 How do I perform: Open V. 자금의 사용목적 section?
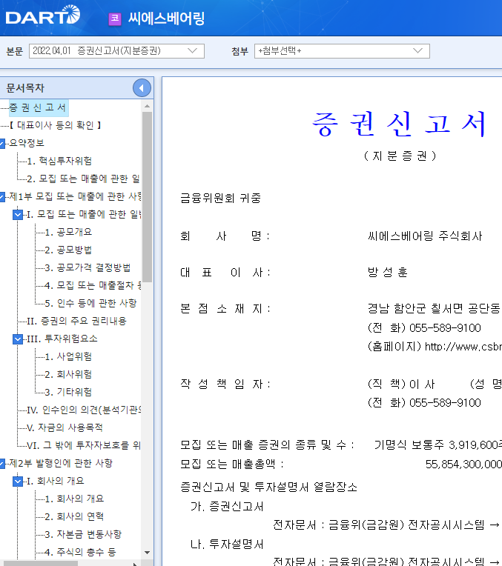[65, 427]
